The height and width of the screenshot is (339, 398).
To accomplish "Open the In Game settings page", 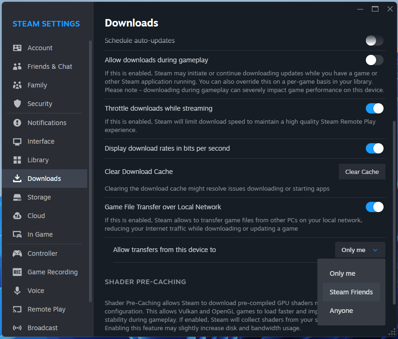I will click(x=40, y=234).
